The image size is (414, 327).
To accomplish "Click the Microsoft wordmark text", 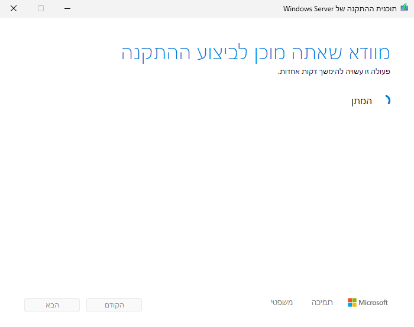I will pyautogui.click(x=374, y=302).
